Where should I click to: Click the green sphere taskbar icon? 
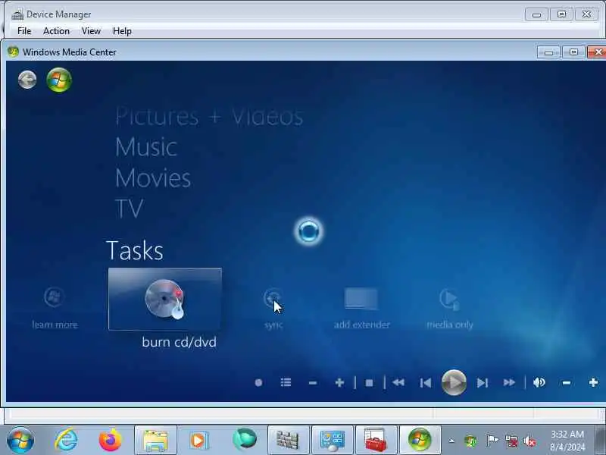coord(244,439)
